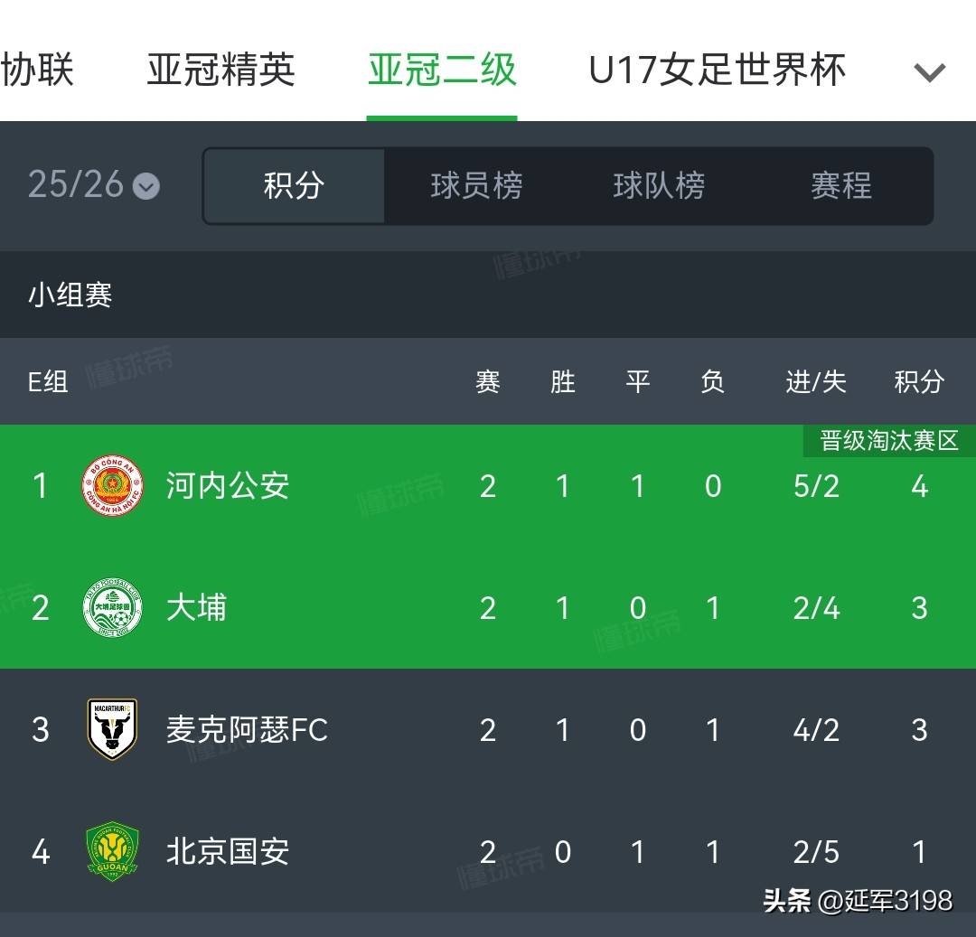Select the 亚冠二级 tab
The height and width of the screenshot is (937, 976).
pos(442,70)
